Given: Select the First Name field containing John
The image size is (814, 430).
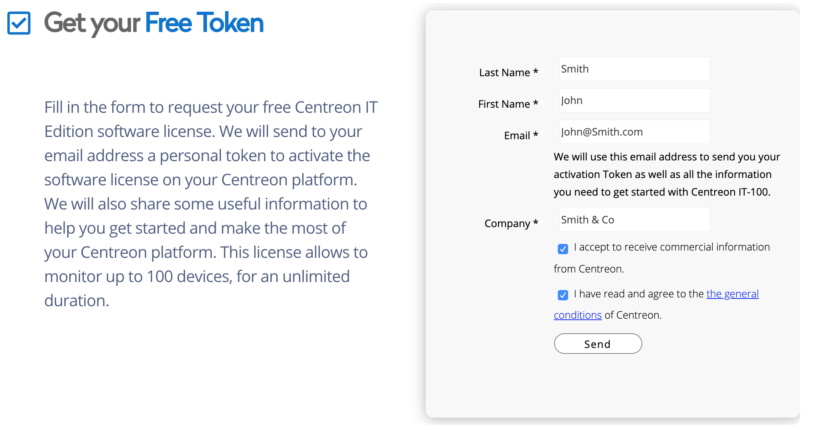Looking at the screenshot, I should tap(635, 100).
